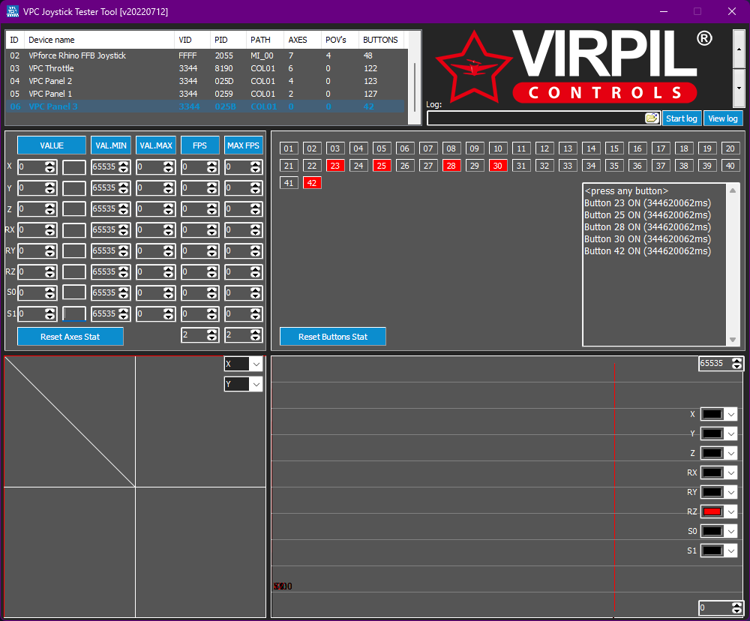Click the VAL.MIN column header
The image size is (750, 621).
coord(111,145)
